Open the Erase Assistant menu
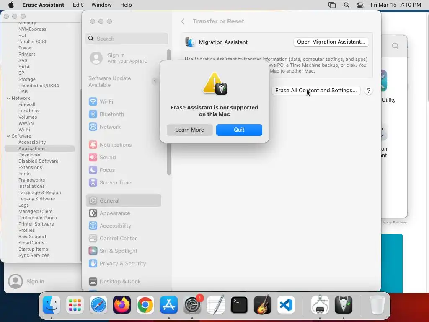 [x=43, y=5]
